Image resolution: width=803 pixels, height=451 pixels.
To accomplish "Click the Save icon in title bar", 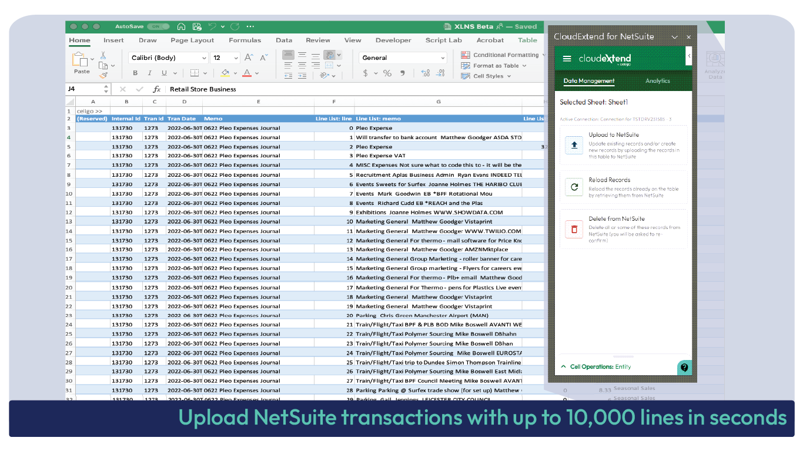I will click(x=196, y=26).
